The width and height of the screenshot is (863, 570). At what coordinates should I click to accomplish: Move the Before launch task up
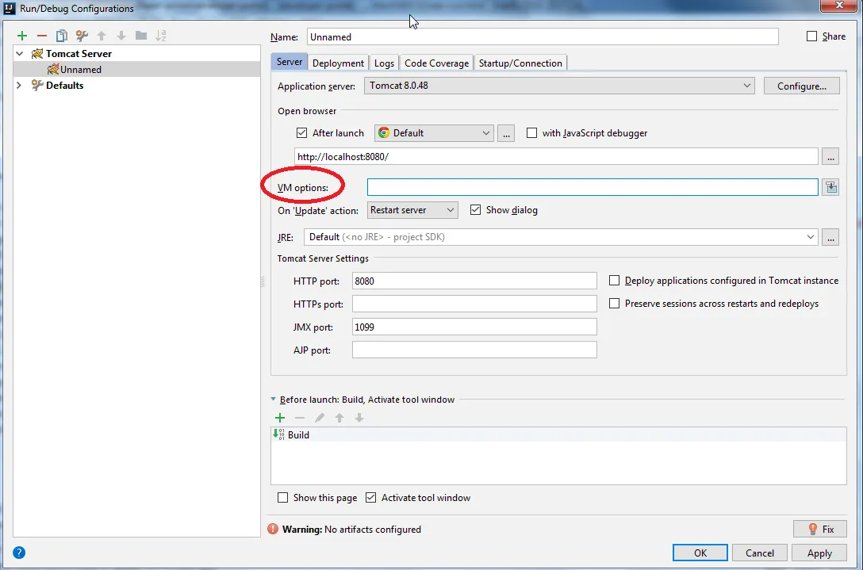pyautogui.click(x=339, y=418)
